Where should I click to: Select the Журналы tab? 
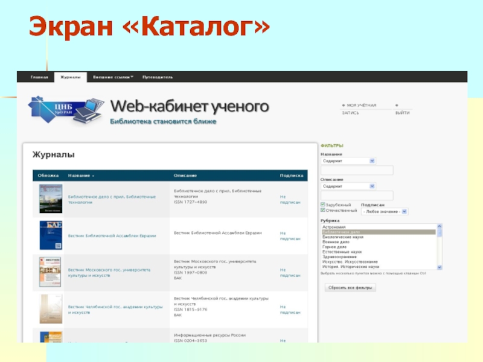tap(71, 77)
